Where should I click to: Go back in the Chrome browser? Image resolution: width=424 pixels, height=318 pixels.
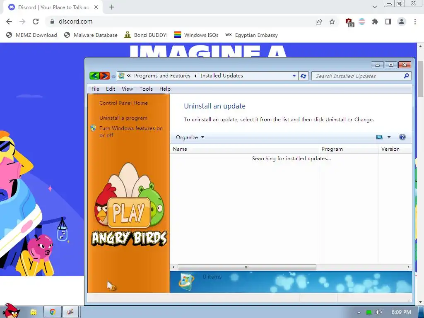(9, 22)
